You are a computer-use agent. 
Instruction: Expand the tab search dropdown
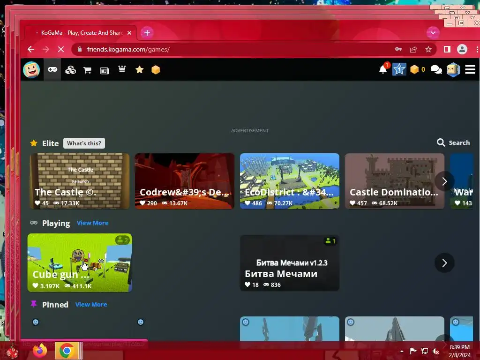point(433,33)
